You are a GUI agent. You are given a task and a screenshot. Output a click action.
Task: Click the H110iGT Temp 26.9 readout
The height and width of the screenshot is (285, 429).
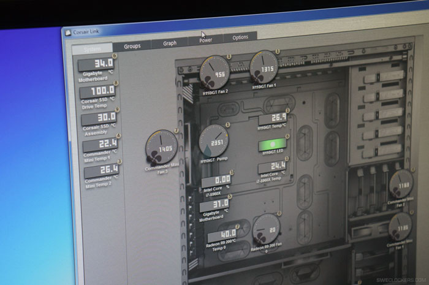coord(273,118)
